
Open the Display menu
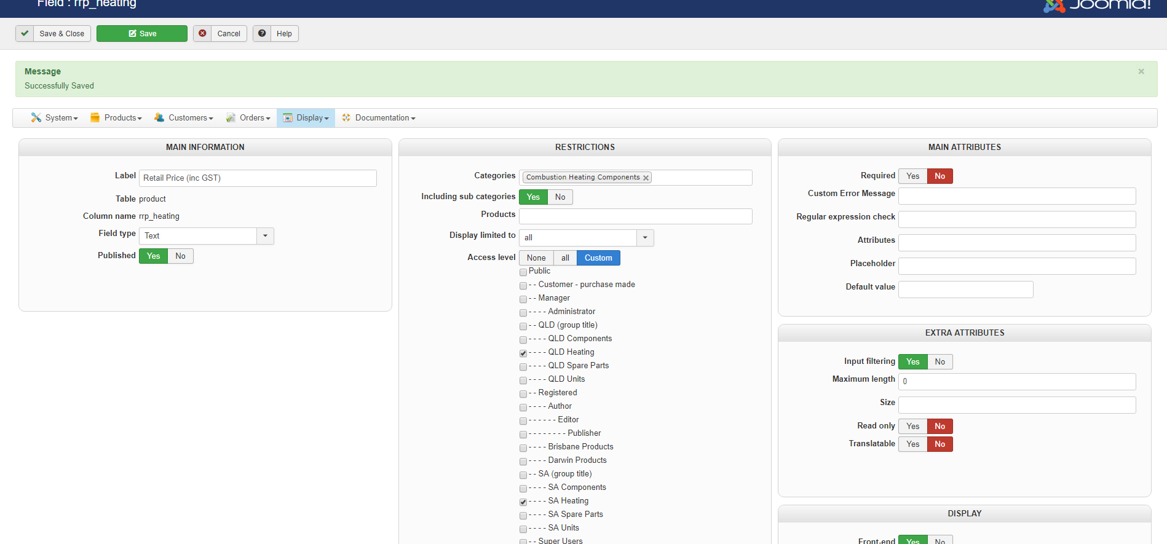pos(306,118)
